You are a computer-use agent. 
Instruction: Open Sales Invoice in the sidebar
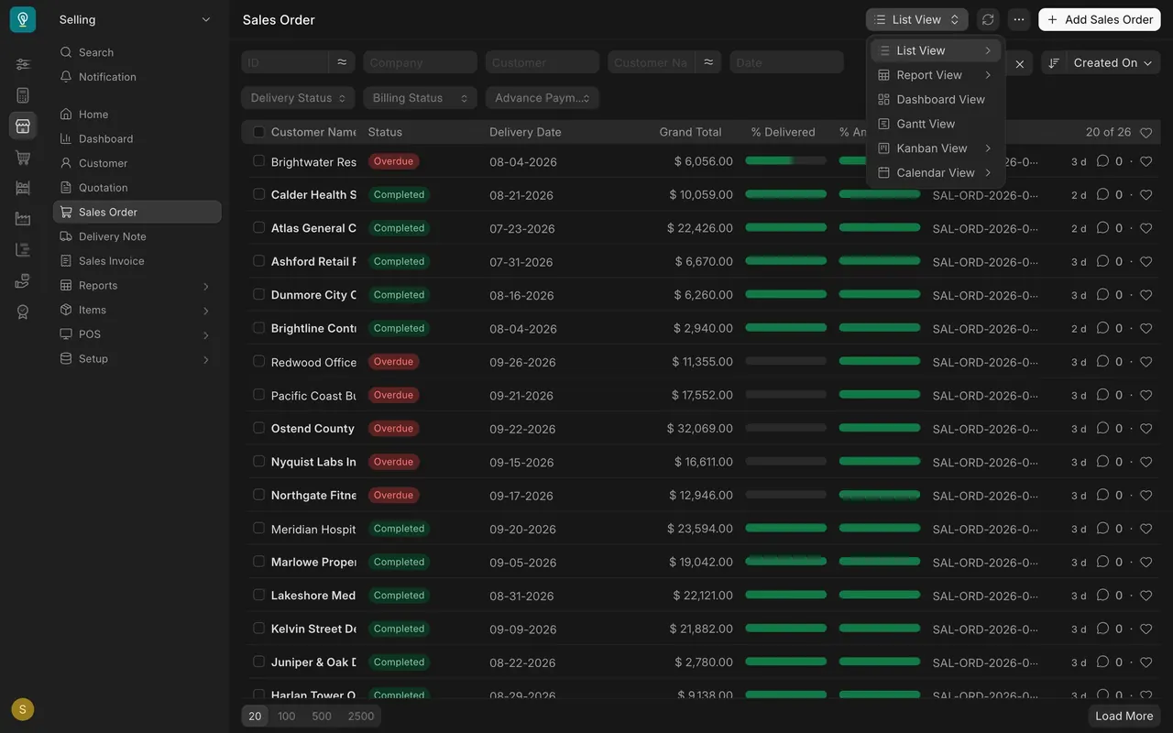[x=137, y=261]
